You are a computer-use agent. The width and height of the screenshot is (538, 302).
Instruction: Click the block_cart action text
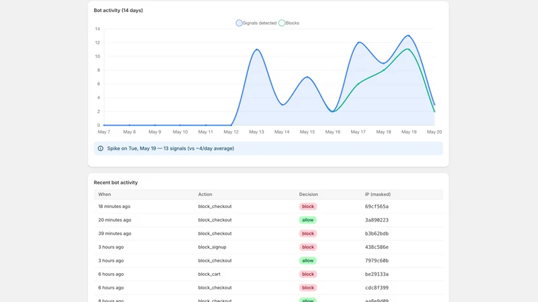point(209,274)
